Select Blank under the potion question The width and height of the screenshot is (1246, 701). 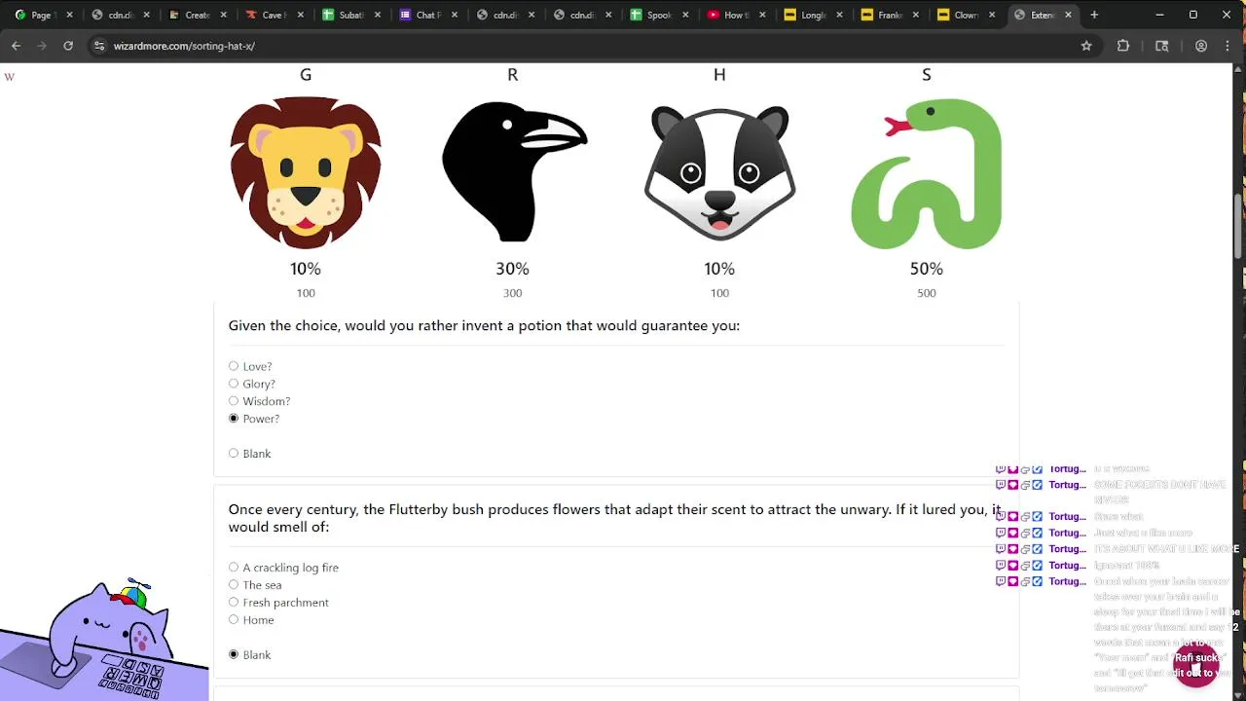tap(234, 454)
